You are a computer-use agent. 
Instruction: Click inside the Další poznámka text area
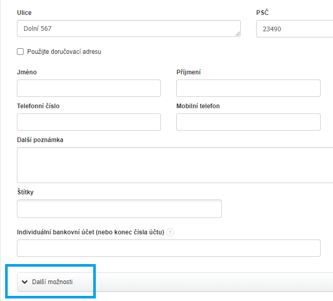coord(175,165)
